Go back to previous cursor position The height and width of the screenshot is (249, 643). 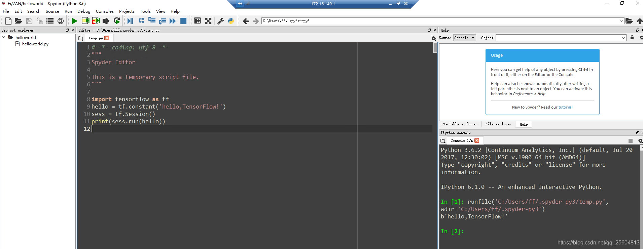click(x=246, y=21)
